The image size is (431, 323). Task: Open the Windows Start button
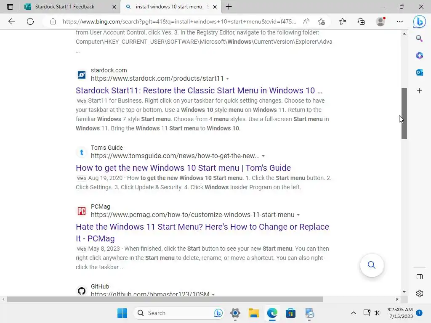point(122,313)
